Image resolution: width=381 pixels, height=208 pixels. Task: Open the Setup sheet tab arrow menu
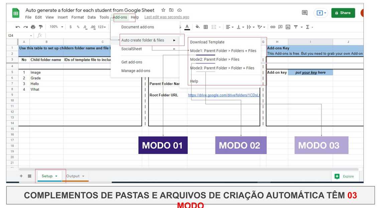(56, 176)
